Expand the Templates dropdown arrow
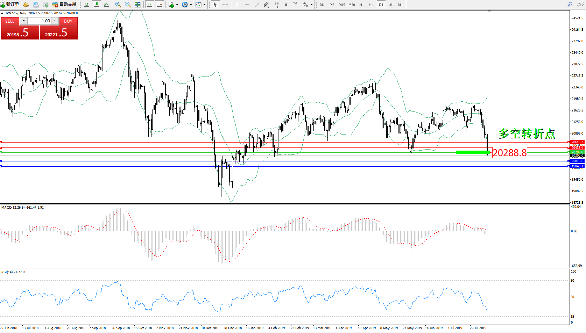 (204, 5)
